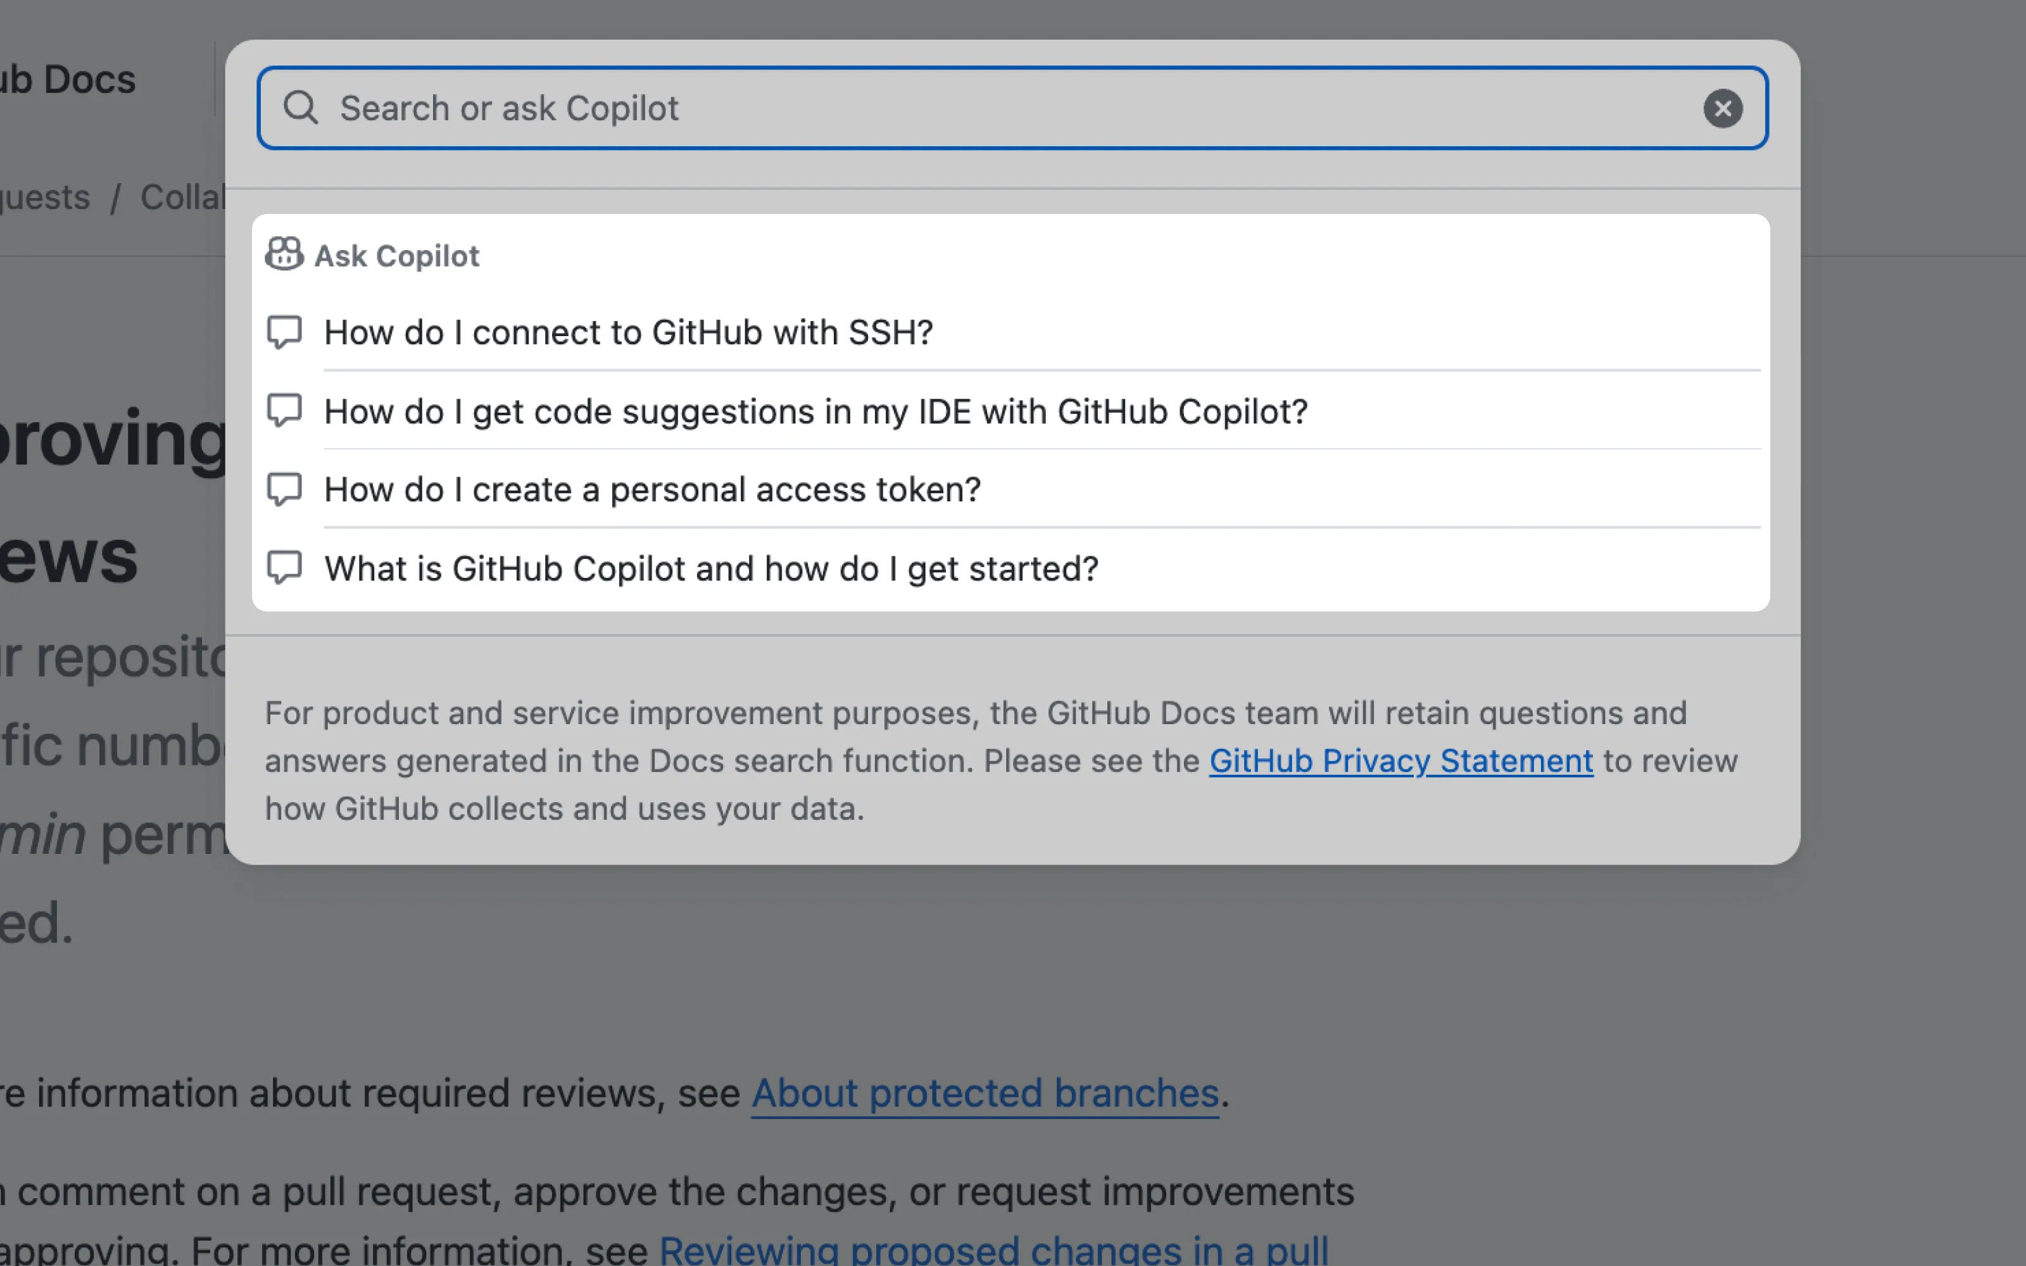Click chat bubble icon for get started question
The height and width of the screenshot is (1266, 2026).
(284, 568)
